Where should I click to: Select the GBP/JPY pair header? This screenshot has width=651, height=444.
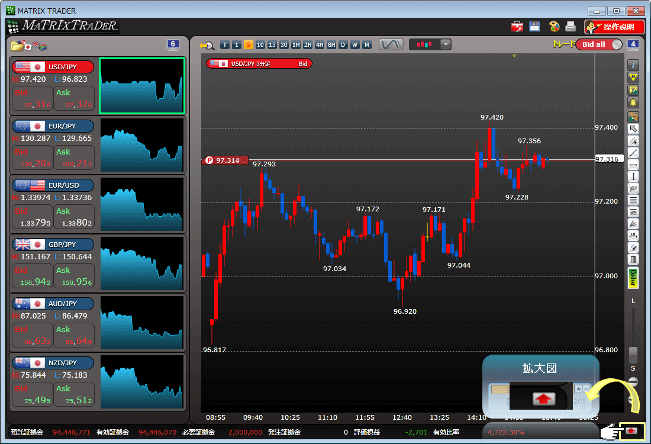pos(53,244)
